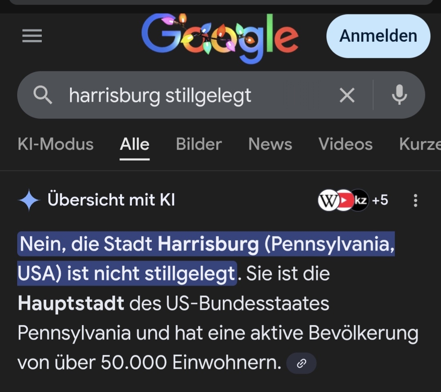
Task: Switch to the KI-Modus tab
Action: coord(56,144)
